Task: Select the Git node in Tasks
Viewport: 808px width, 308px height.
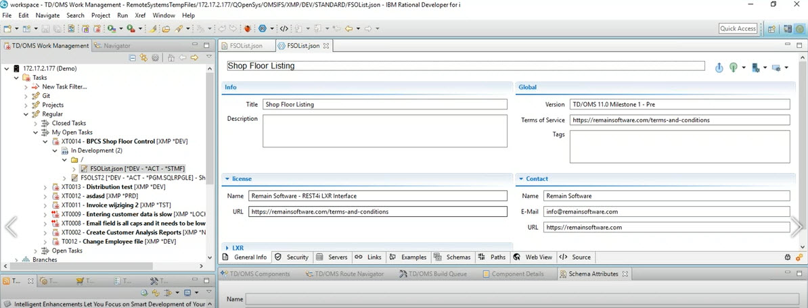Action: pyautogui.click(x=46, y=96)
